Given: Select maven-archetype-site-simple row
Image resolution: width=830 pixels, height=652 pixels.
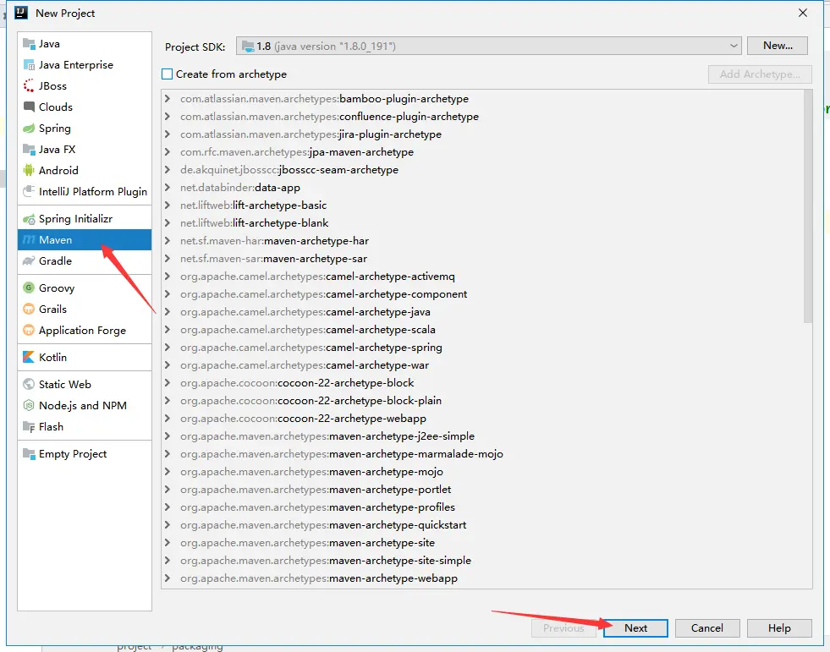Looking at the screenshot, I should pyautogui.click(x=326, y=560).
